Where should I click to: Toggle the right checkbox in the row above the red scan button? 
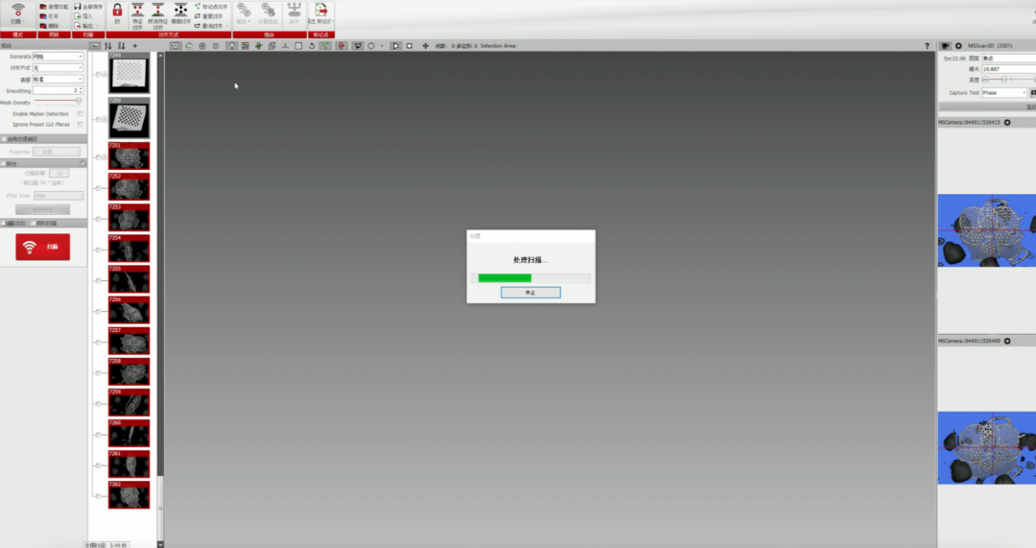point(34,224)
